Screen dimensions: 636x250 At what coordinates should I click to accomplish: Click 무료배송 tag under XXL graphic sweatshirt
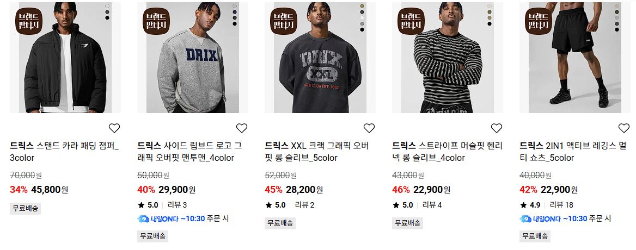click(280, 223)
